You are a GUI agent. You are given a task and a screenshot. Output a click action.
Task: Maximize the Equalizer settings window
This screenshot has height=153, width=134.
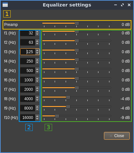click(x=122, y=5)
